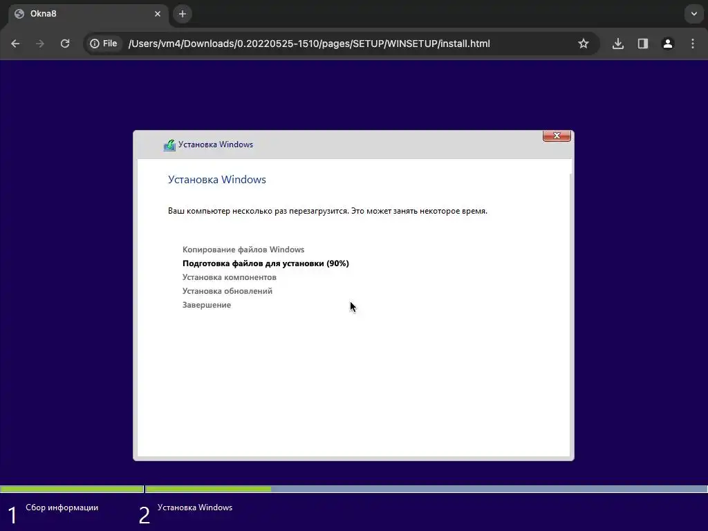
Task: Click the File site info chip
Action: click(x=104, y=44)
